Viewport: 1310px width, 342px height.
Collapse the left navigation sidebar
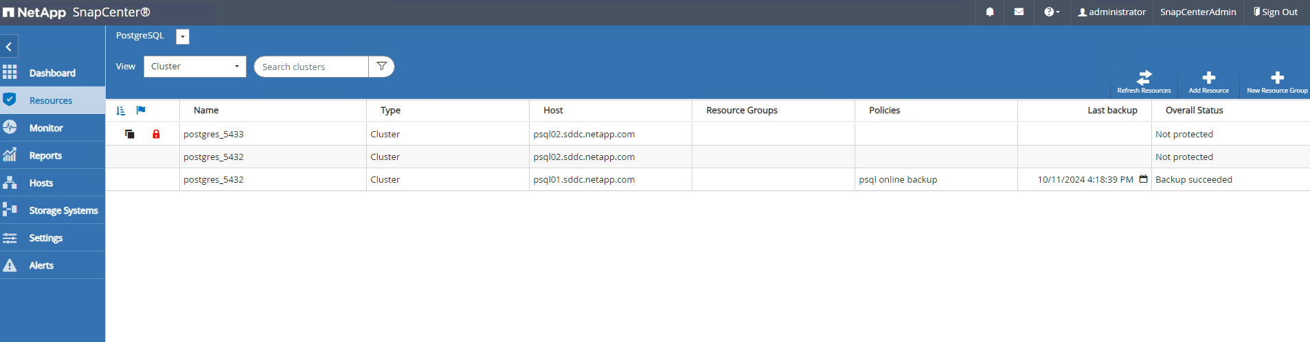(9, 47)
